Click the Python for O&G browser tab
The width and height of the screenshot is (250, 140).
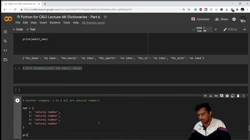(22, 4)
